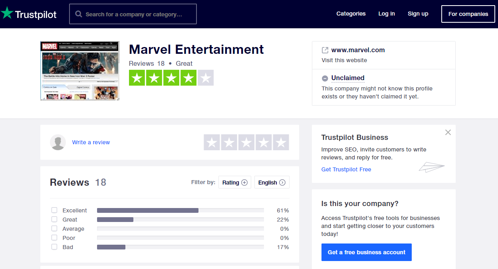Close the Trustpilot Business promo card
The image size is (498, 269).
pos(448,132)
